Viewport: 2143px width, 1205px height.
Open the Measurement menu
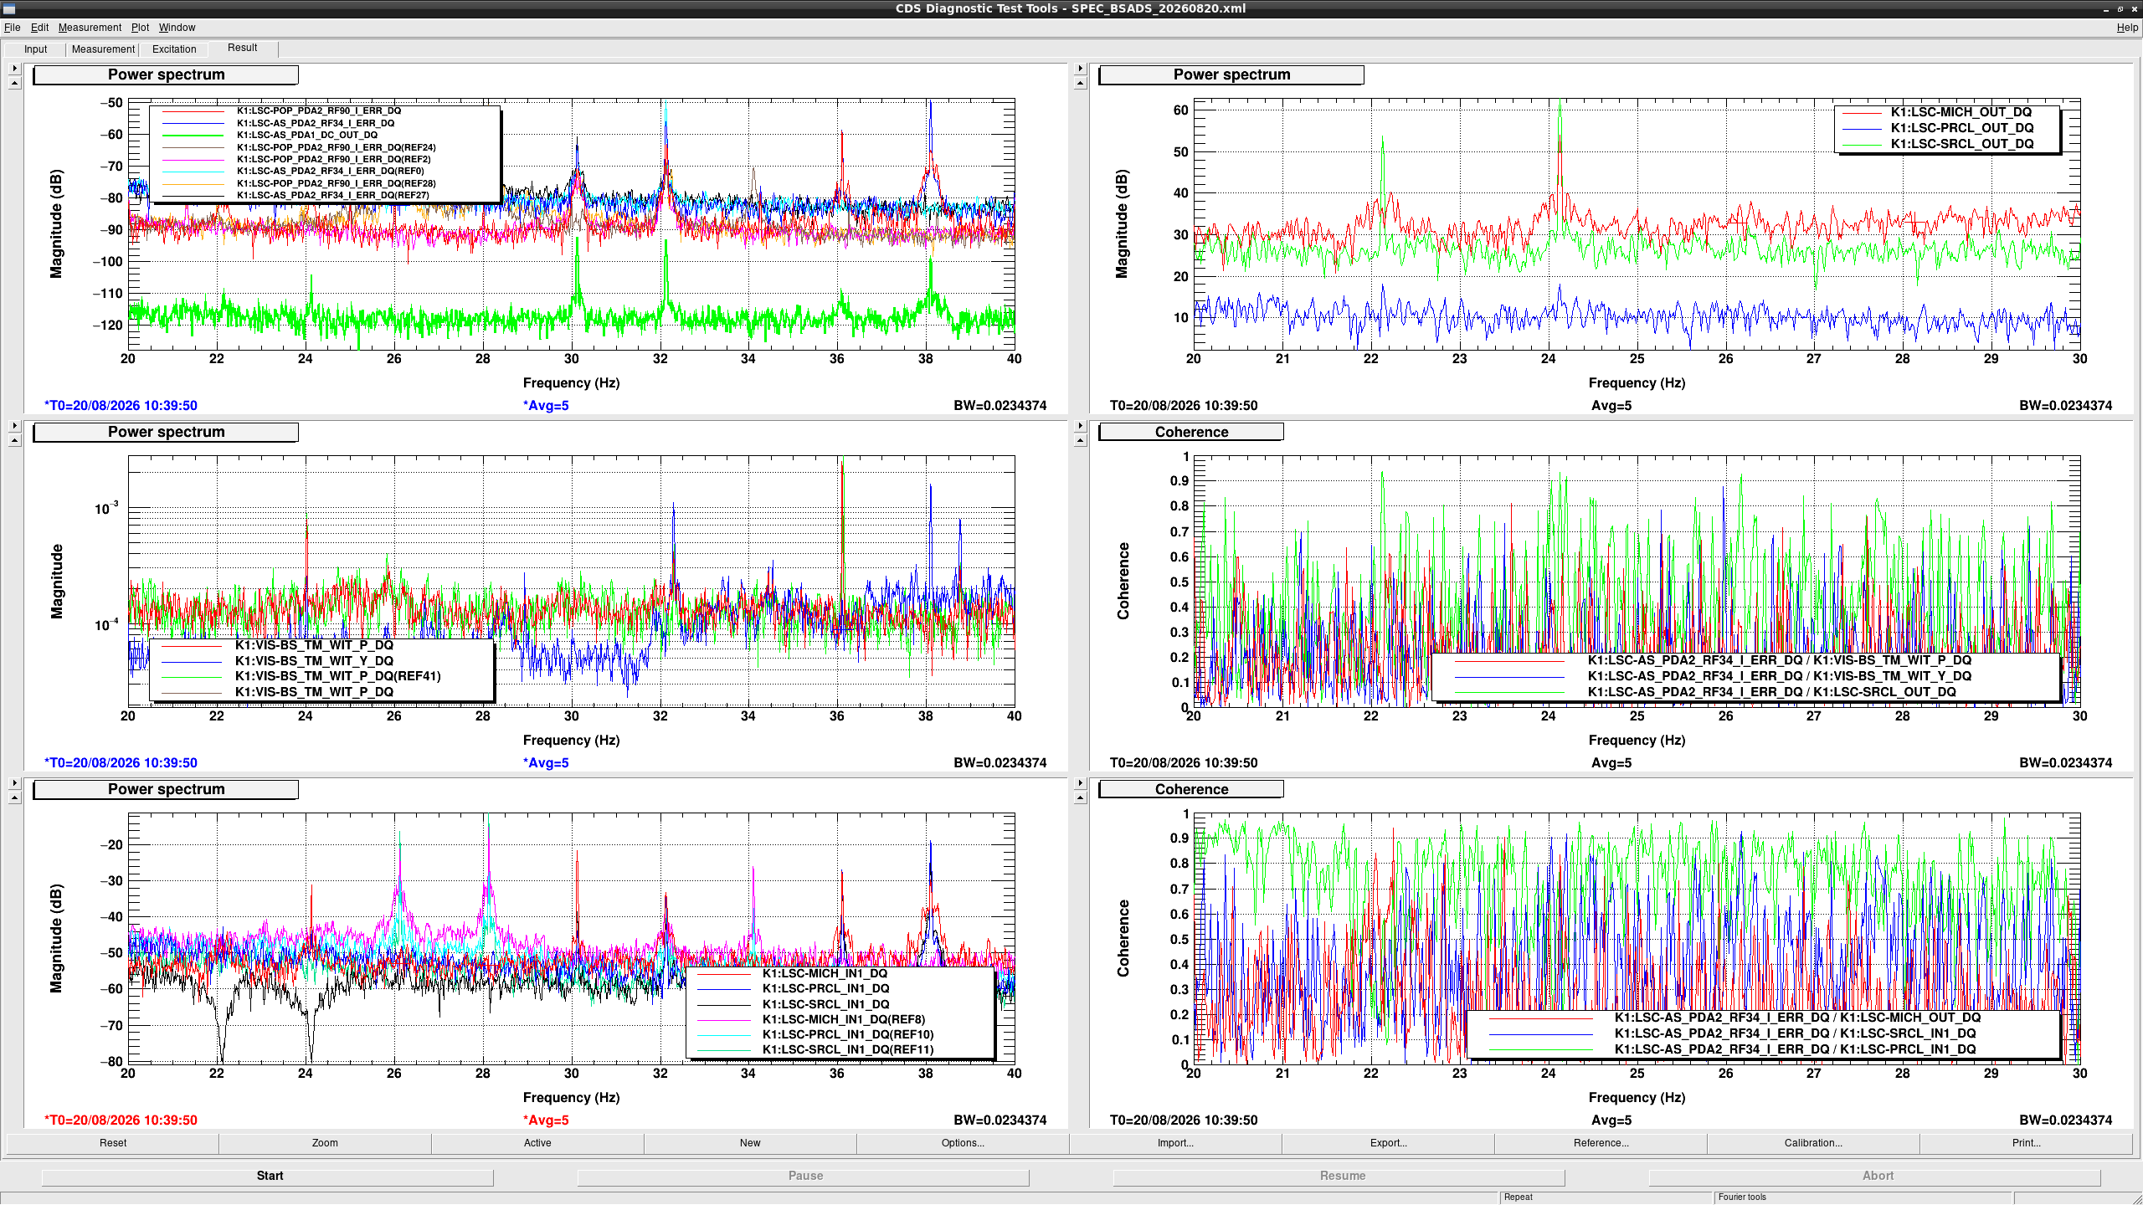(x=90, y=28)
